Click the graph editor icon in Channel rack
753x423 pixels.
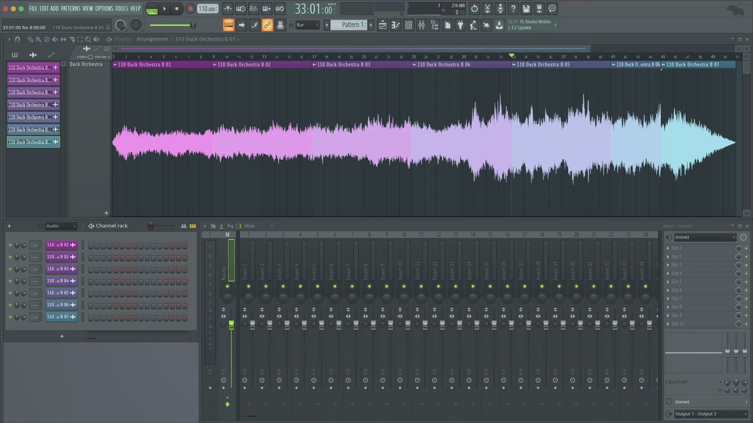point(183,226)
